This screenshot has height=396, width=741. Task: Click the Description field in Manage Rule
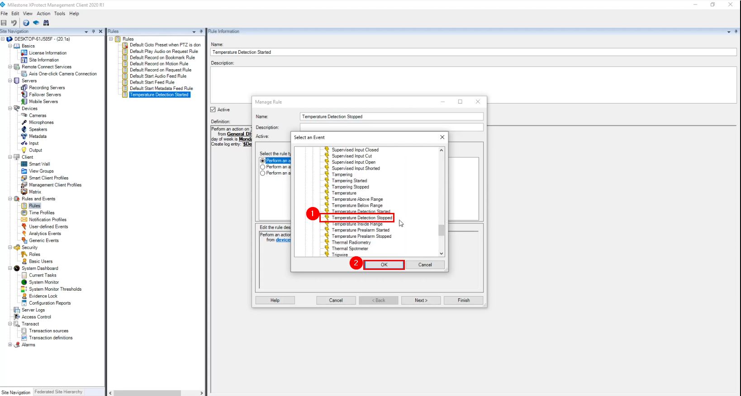point(391,127)
